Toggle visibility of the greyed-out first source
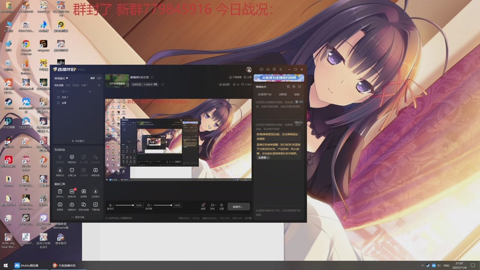Viewport: 480px width, 270px height. [x=91, y=92]
